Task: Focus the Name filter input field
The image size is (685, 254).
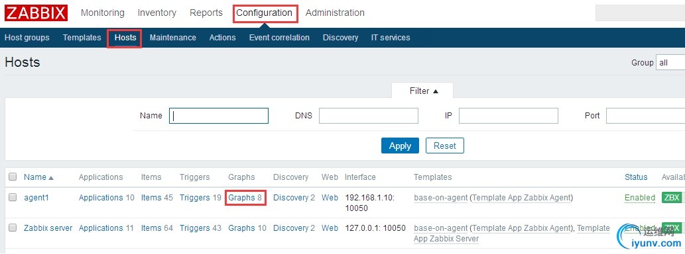Action: (x=218, y=116)
